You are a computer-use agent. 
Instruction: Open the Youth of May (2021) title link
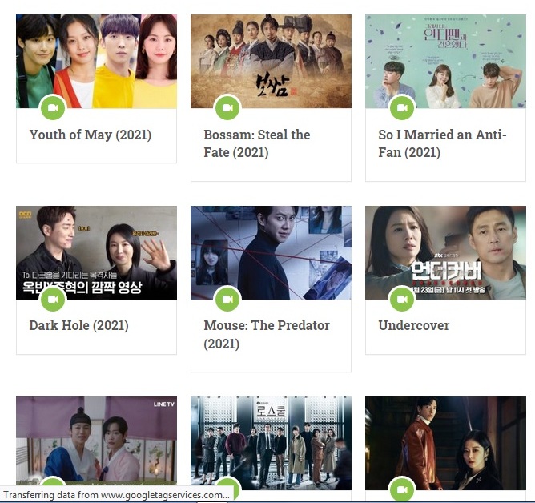91,135
